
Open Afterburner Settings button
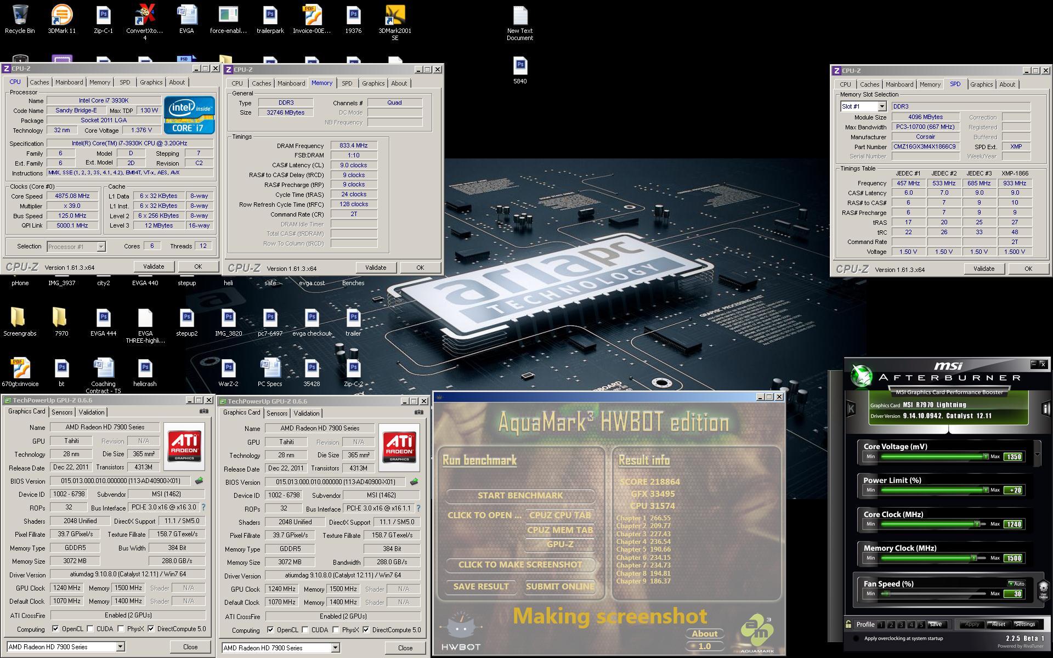[x=1025, y=625]
